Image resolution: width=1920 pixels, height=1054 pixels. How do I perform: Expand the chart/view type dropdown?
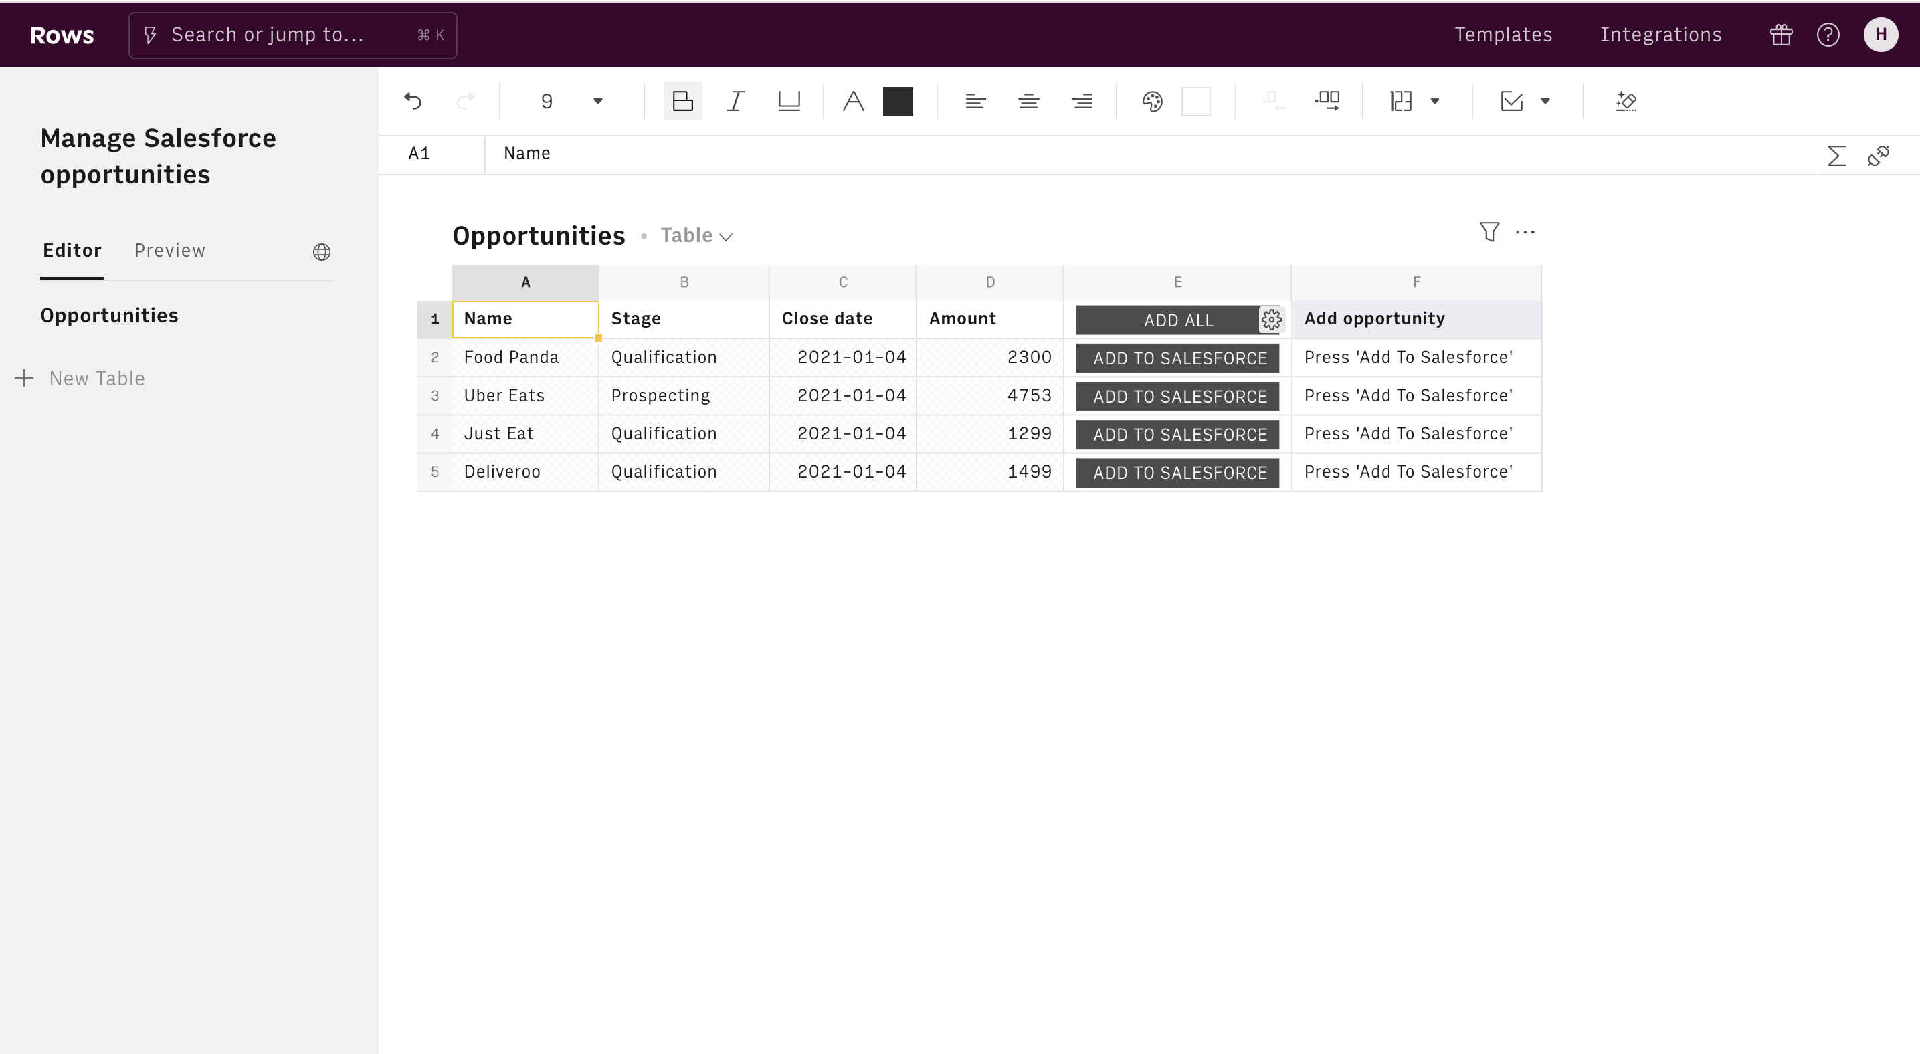point(697,235)
